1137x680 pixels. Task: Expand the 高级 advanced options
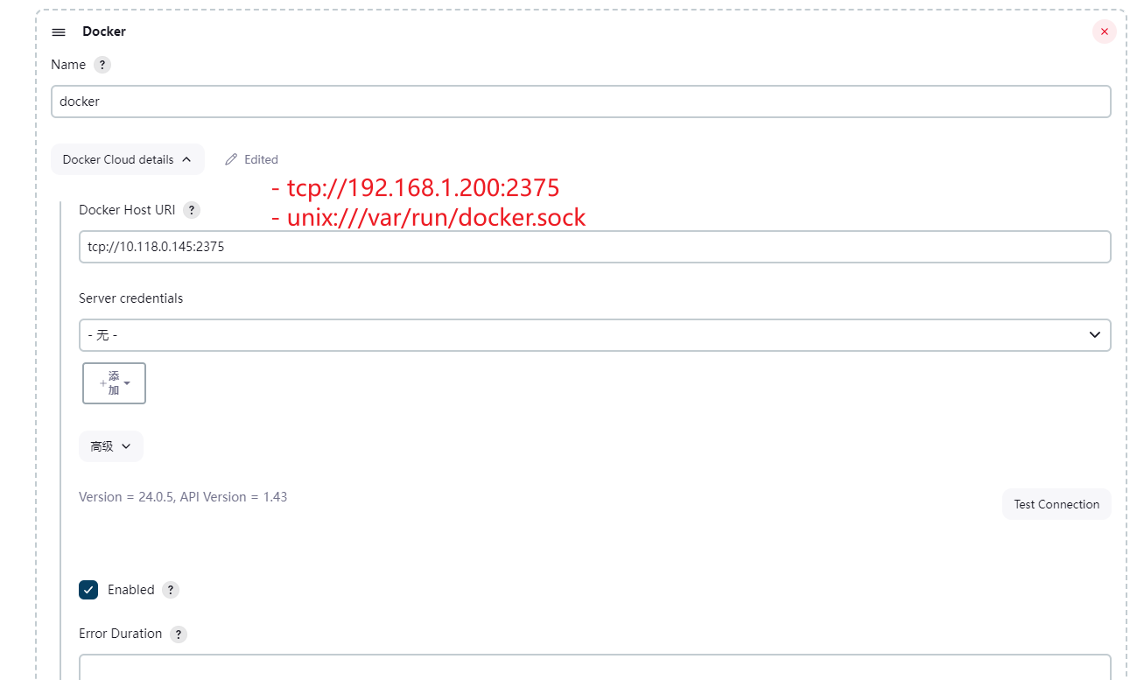point(111,446)
